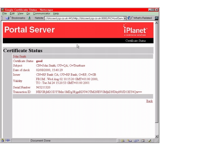200x144 pixels.
Task: Open the Edit menu
Action: point(12,13)
